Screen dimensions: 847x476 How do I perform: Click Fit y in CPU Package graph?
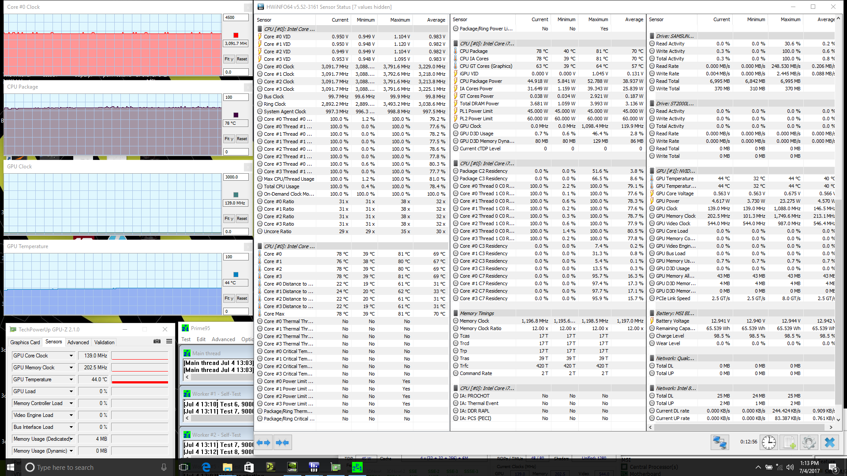coord(229,139)
